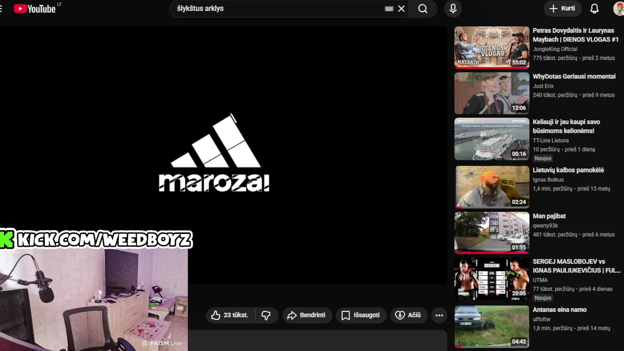
Task: Clear the search box text
Action: pos(401,9)
